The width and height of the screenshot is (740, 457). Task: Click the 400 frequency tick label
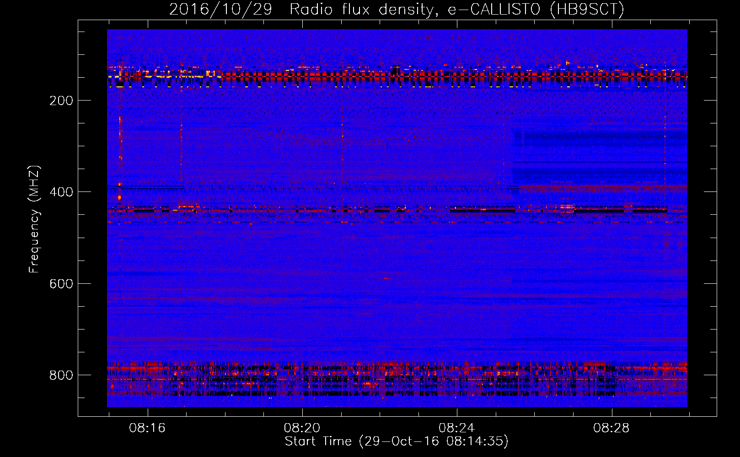click(61, 192)
